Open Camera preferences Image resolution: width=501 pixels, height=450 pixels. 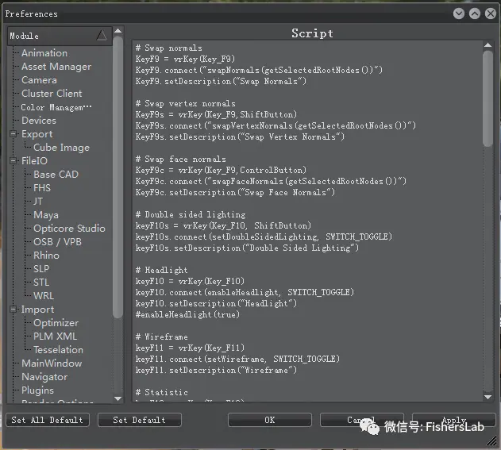39,80
